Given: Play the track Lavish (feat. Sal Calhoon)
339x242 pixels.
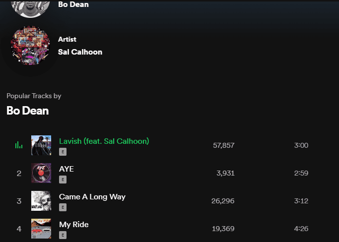Looking at the screenshot, I should pyautogui.click(x=104, y=141).
